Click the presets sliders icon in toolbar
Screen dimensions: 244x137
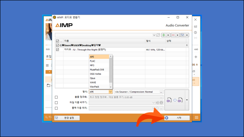click(x=182, y=35)
